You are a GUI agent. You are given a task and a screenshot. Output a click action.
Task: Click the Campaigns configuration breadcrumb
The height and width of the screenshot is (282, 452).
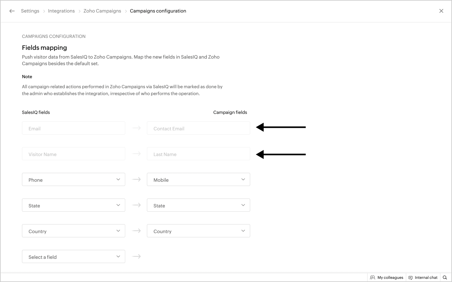158,11
